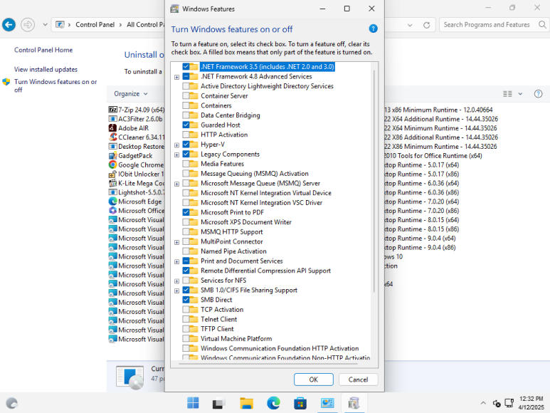The width and height of the screenshot is (550, 413).
Task: Click the Search Programs and Features field
Action: (487, 24)
